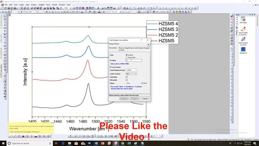Open the Format menu
Screen dimensions: 259x146
[x=54, y=5]
